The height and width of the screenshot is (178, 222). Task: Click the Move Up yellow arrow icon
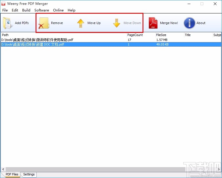(81, 23)
